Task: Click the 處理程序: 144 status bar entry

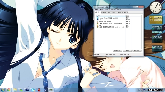Action: (x=98, y=55)
